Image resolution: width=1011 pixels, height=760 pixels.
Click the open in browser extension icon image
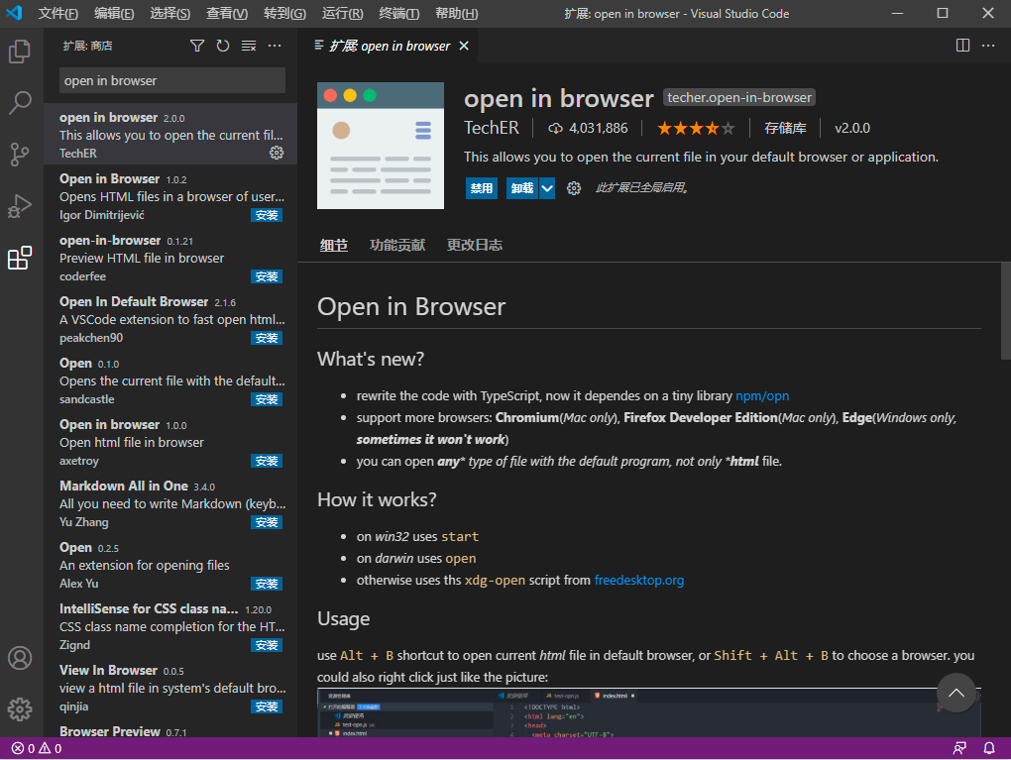point(381,146)
